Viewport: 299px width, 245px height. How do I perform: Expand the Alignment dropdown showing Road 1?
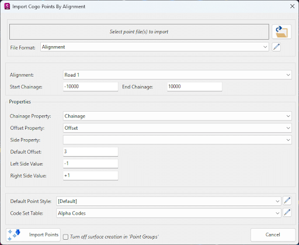click(177, 75)
